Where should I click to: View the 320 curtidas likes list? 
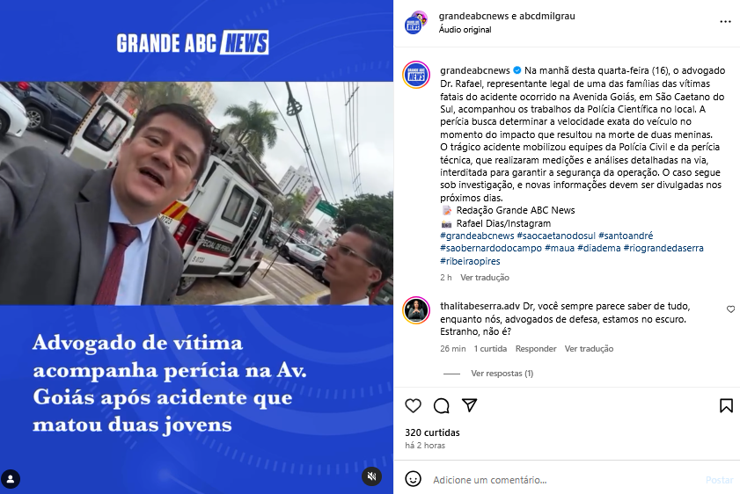(432, 432)
